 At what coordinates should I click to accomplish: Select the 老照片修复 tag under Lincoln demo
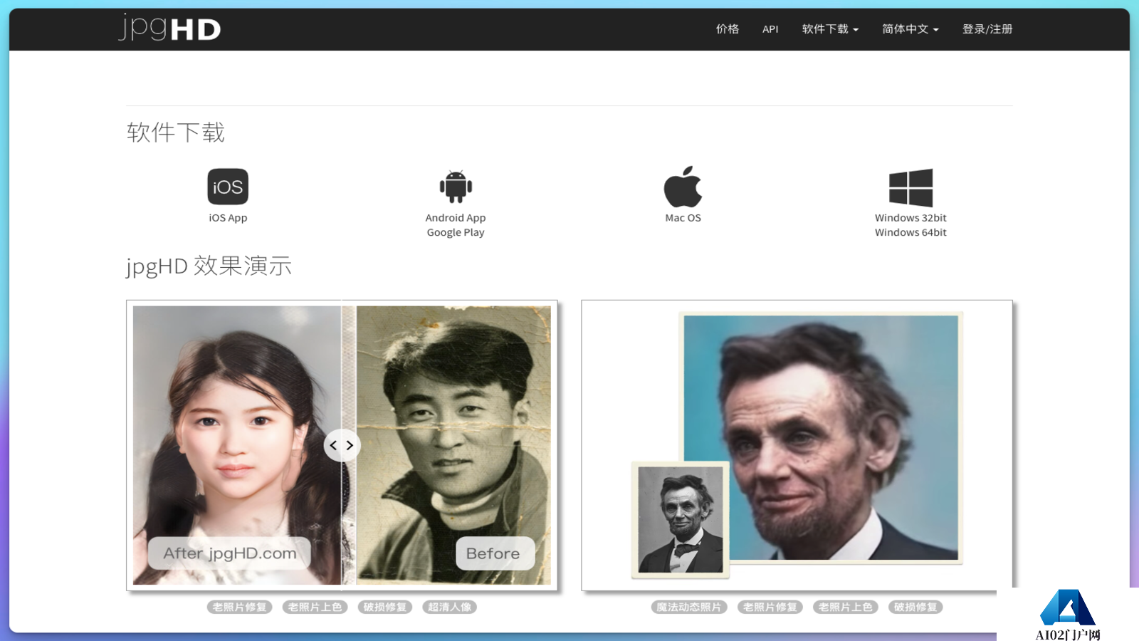[770, 607]
